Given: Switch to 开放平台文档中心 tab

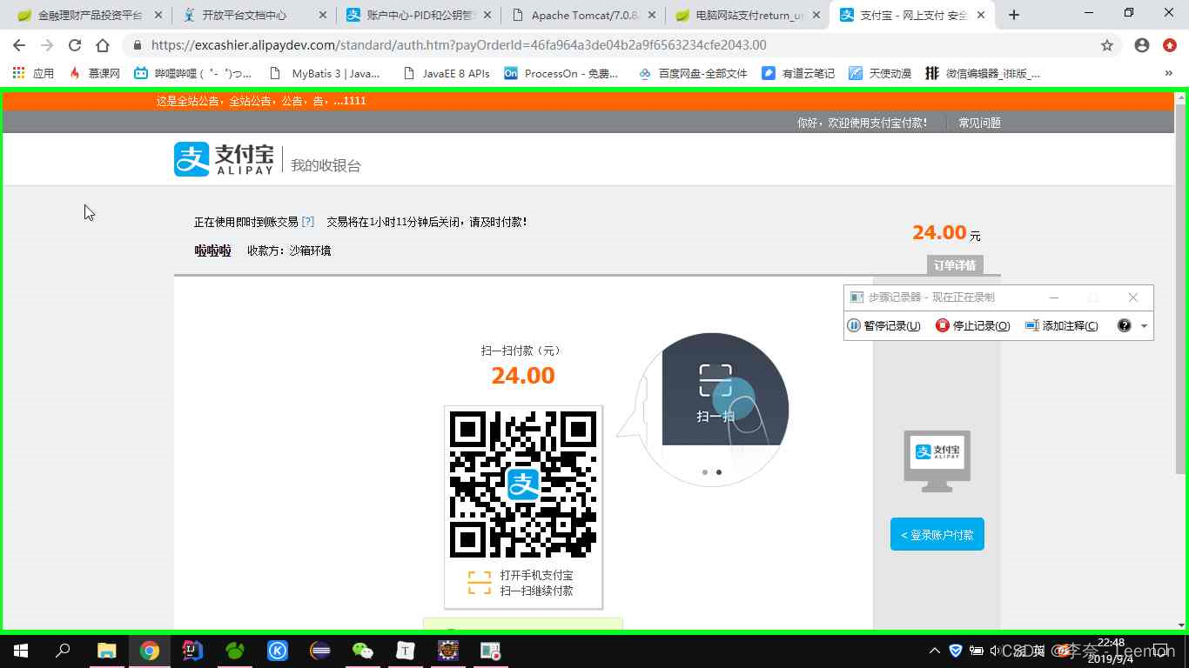Looking at the screenshot, I should (x=254, y=15).
